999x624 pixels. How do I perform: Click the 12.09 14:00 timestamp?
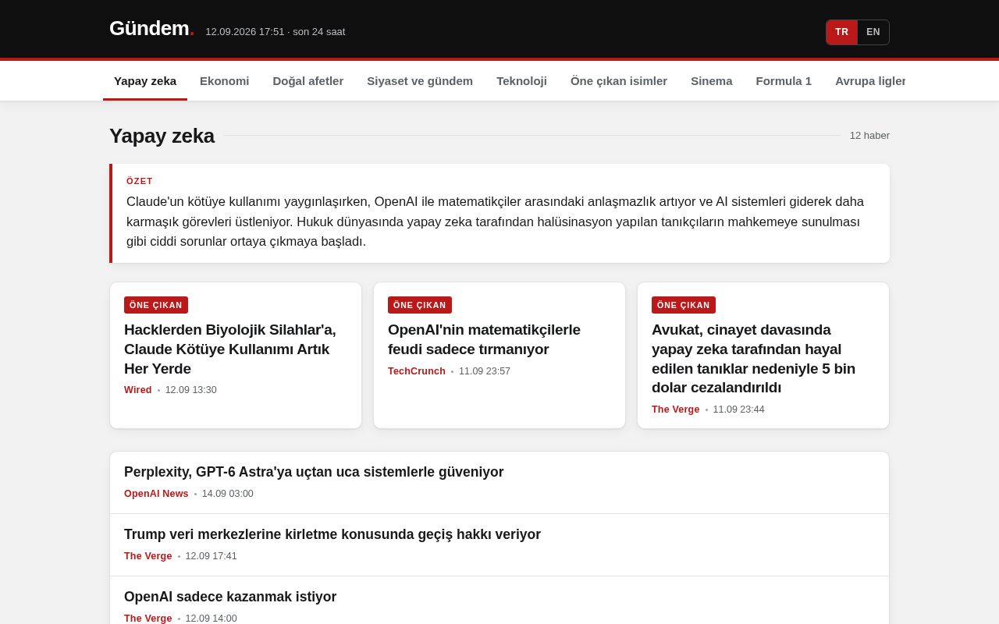(x=212, y=619)
